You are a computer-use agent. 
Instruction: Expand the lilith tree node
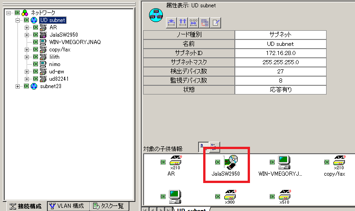pyautogui.click(x=27, y=57)
